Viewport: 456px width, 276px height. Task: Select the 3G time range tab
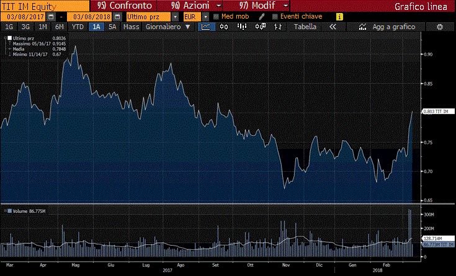coord(25,27)
